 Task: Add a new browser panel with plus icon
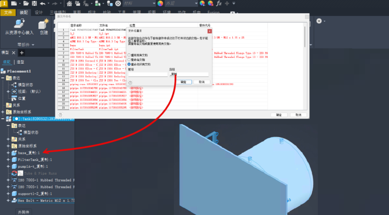click(x=21, y=53)
